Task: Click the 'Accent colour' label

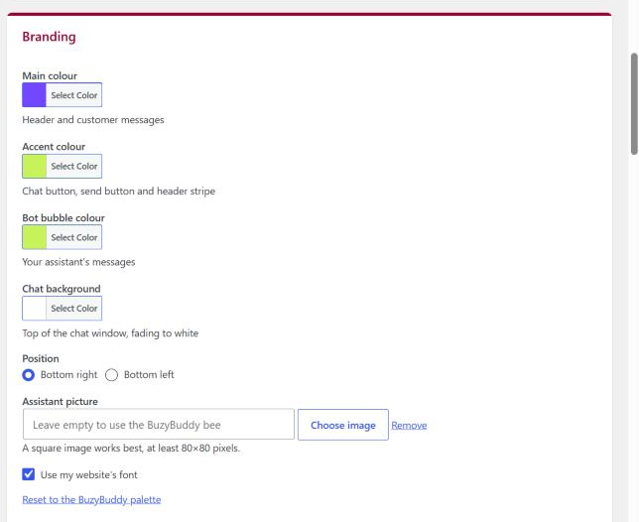Action: (54, 147)
